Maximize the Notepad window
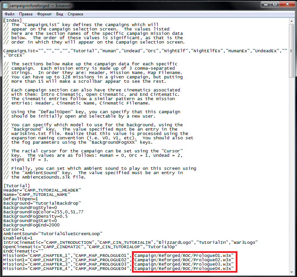The image size is (297, 277). tap(275, 4)
